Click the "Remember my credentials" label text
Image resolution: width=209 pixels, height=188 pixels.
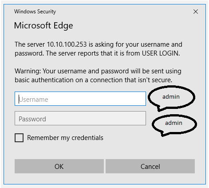[x=65, y=138]
